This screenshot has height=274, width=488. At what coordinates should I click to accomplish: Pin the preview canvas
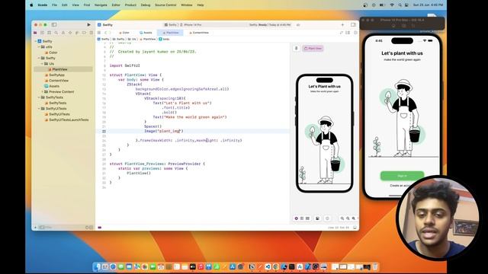[297, 48]
